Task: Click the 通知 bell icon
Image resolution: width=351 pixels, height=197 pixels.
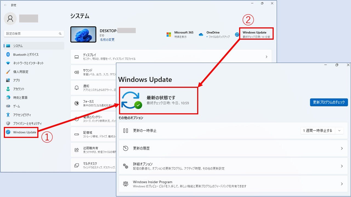Action: click(77, 88)
